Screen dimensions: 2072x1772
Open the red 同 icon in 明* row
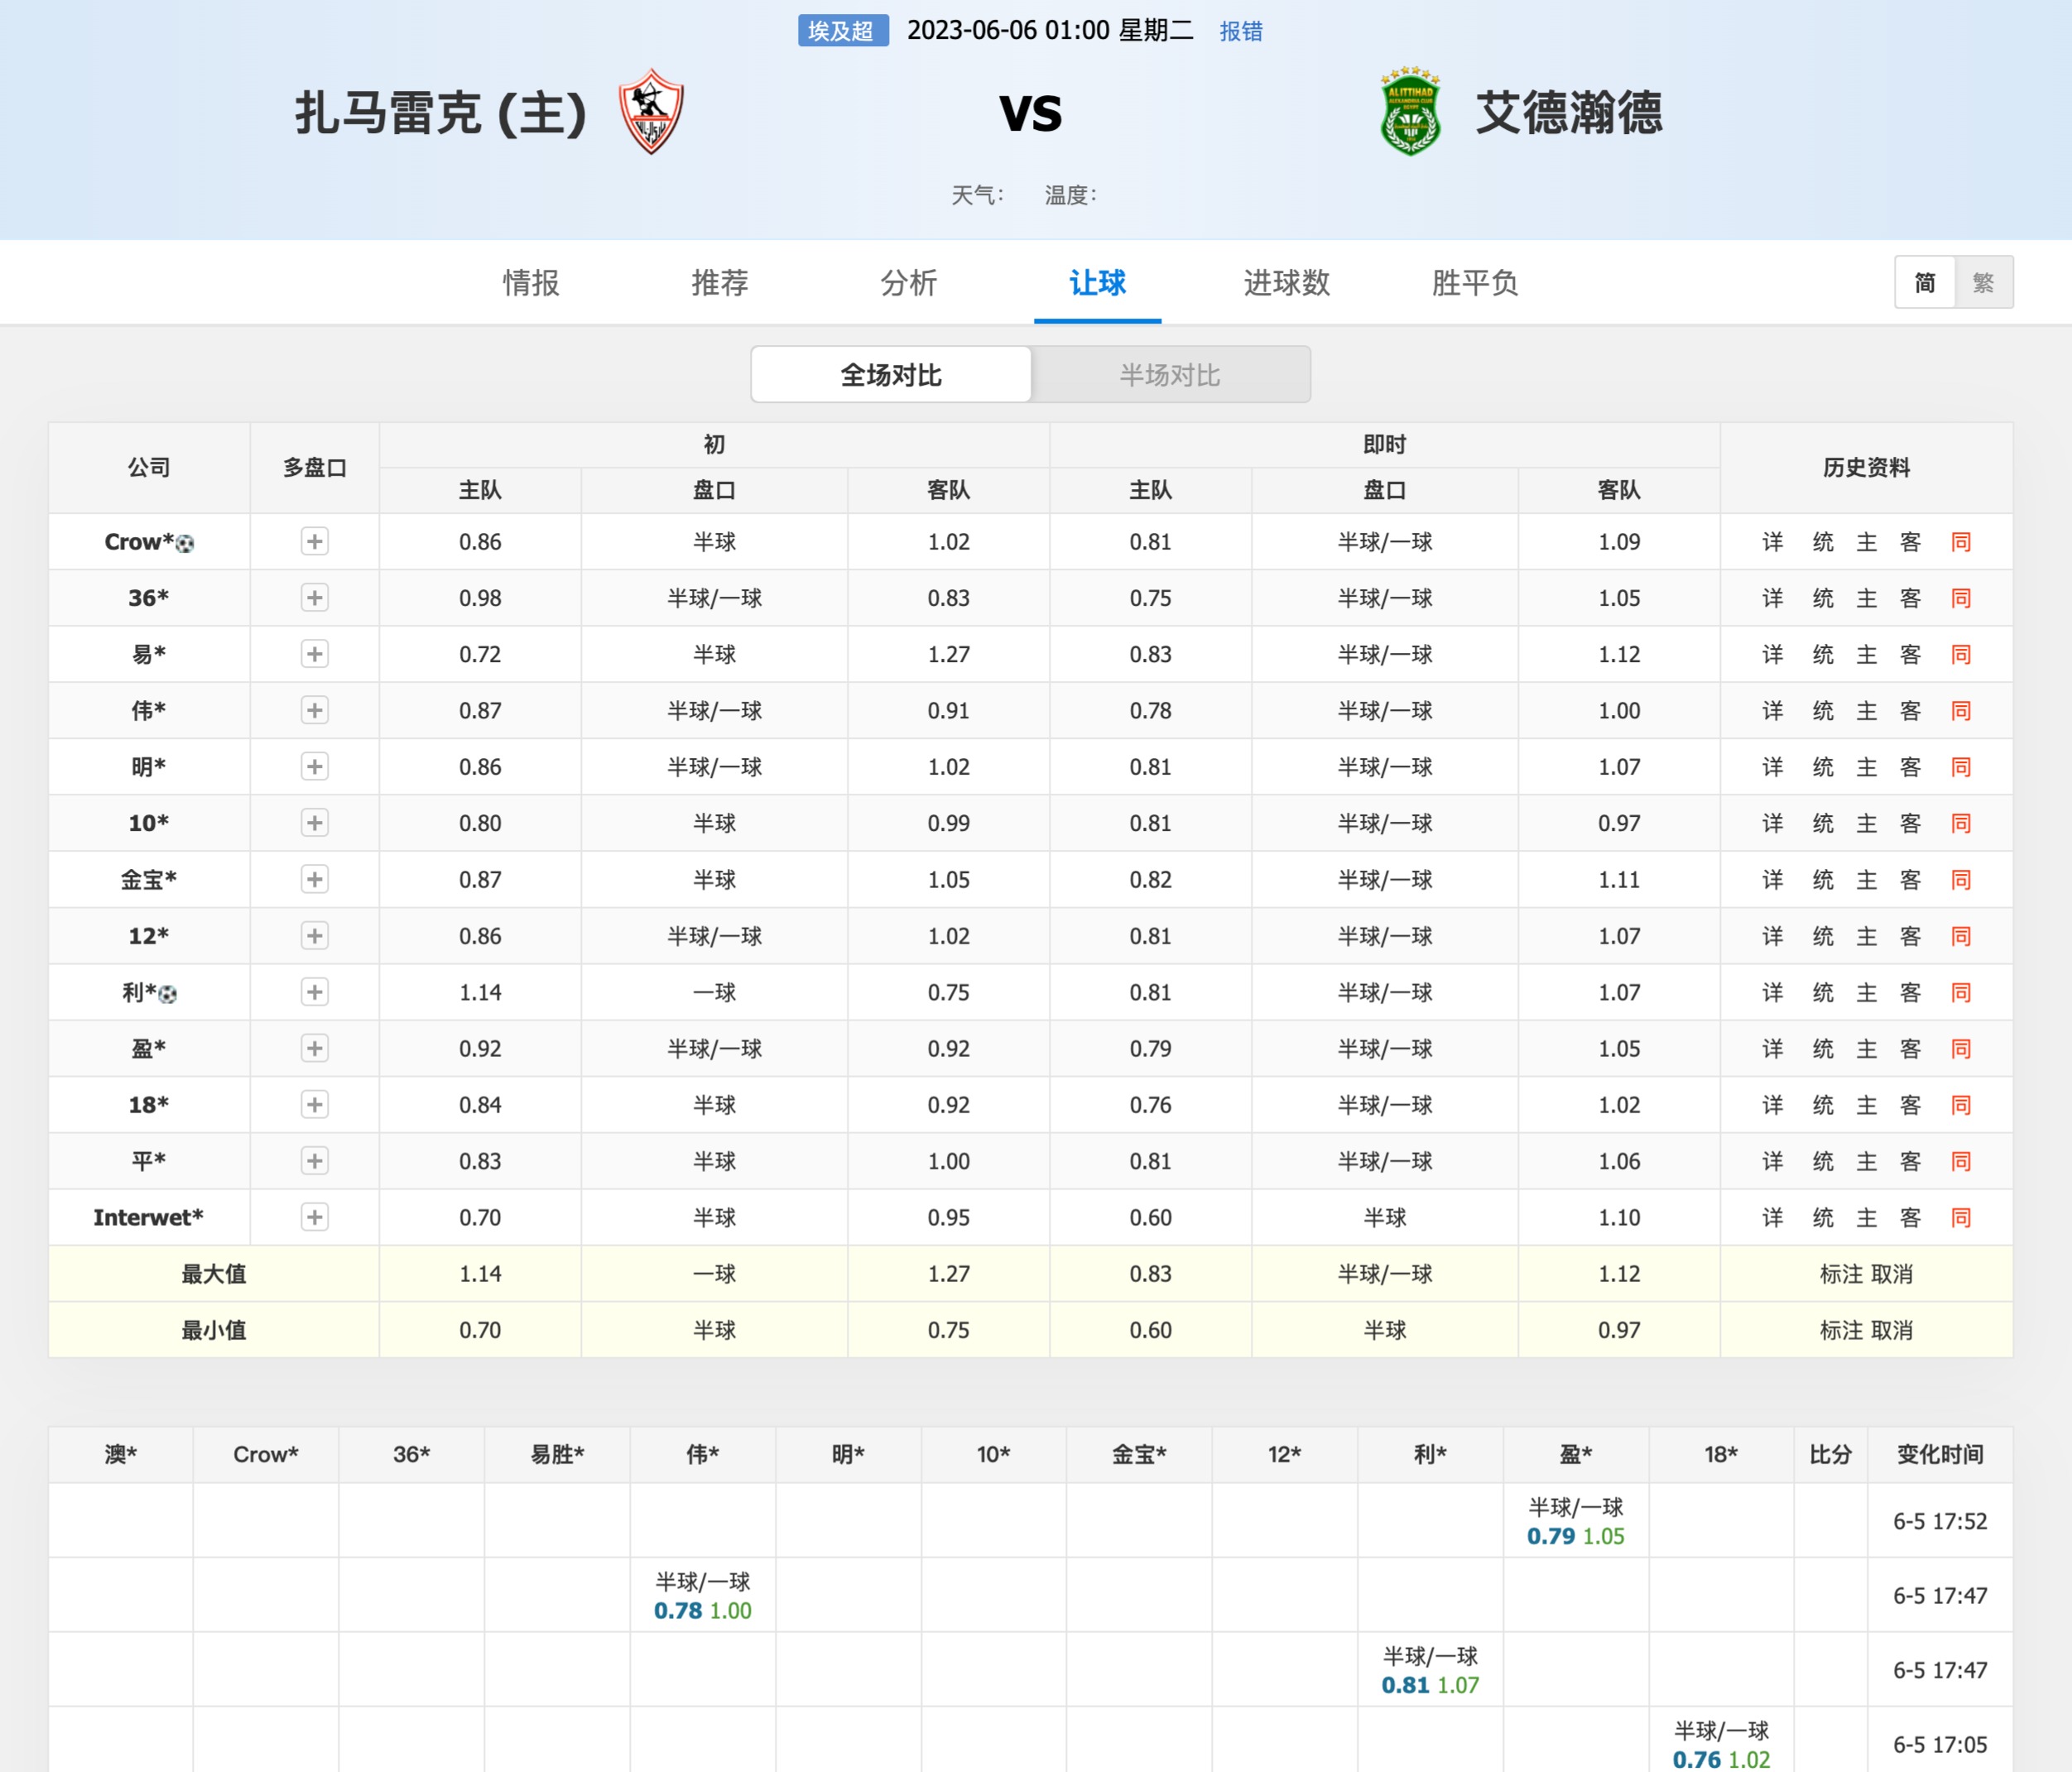(x=1961, y=767)
